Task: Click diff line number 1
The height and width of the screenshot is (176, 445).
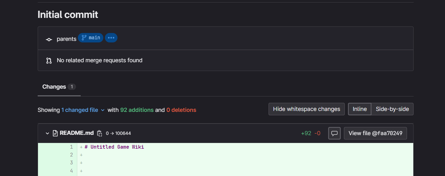Action: tap(71, 147)
